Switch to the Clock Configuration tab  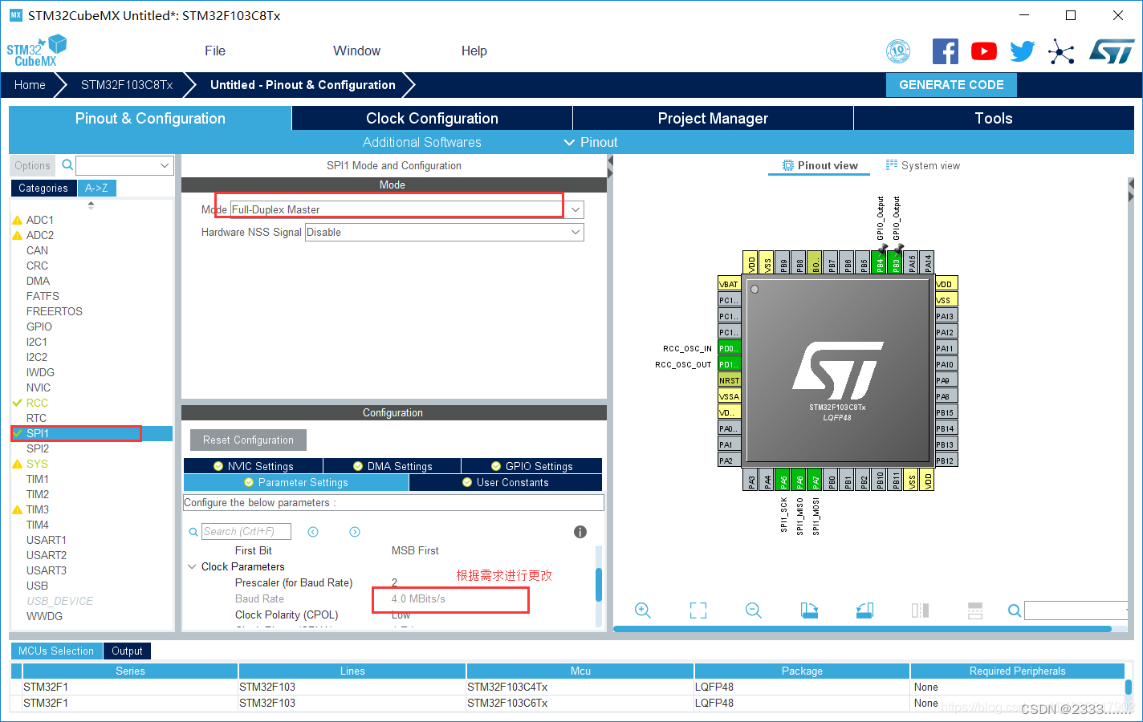[x=431, y=118]
